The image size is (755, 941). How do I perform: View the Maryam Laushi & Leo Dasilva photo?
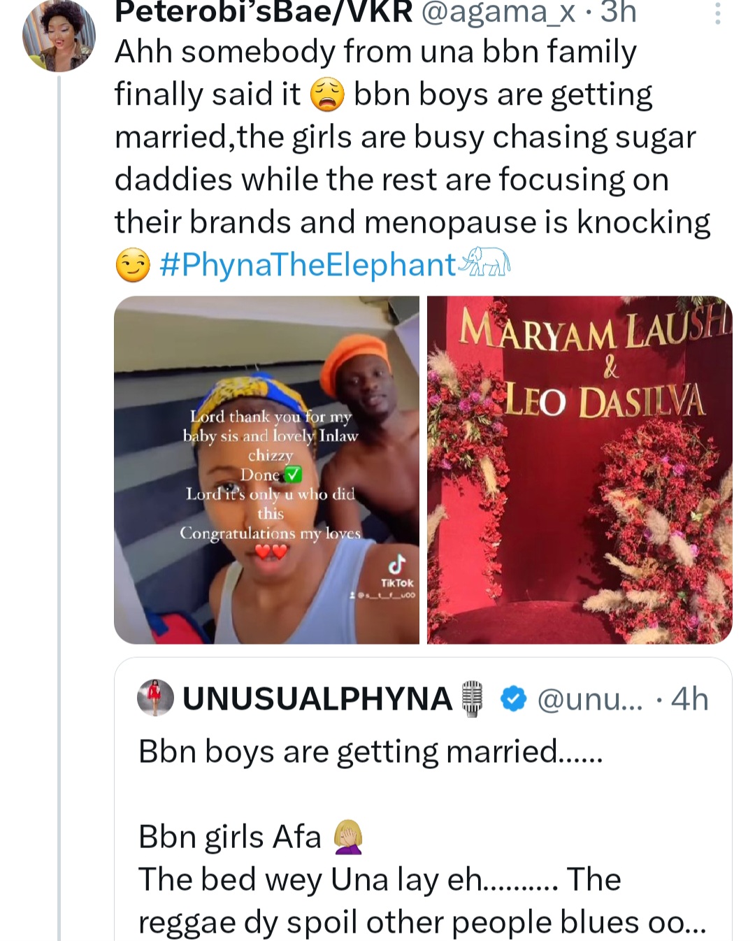click(580, 469)
